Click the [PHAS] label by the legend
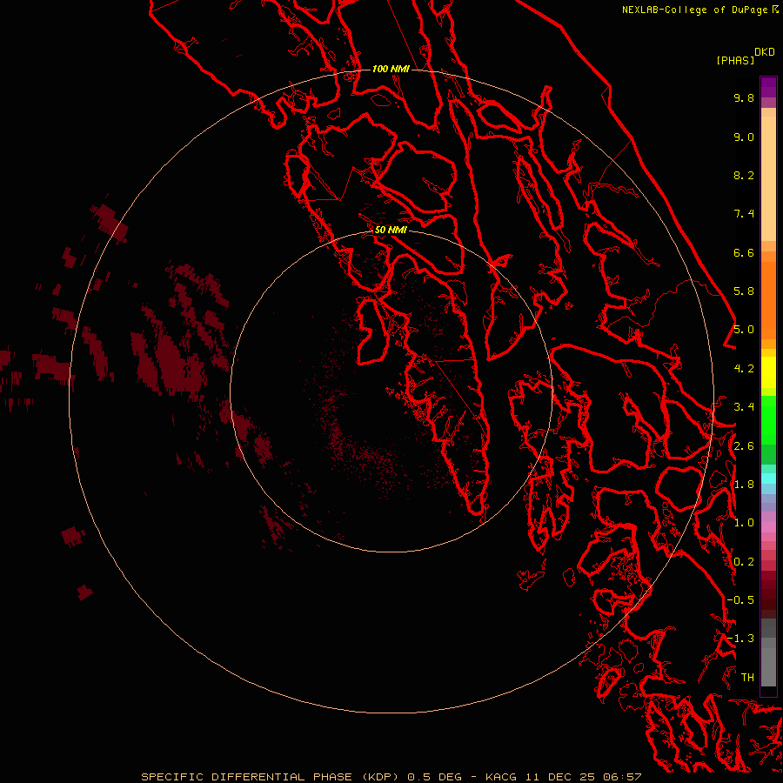783x783 pixels. tap(735, 60)
